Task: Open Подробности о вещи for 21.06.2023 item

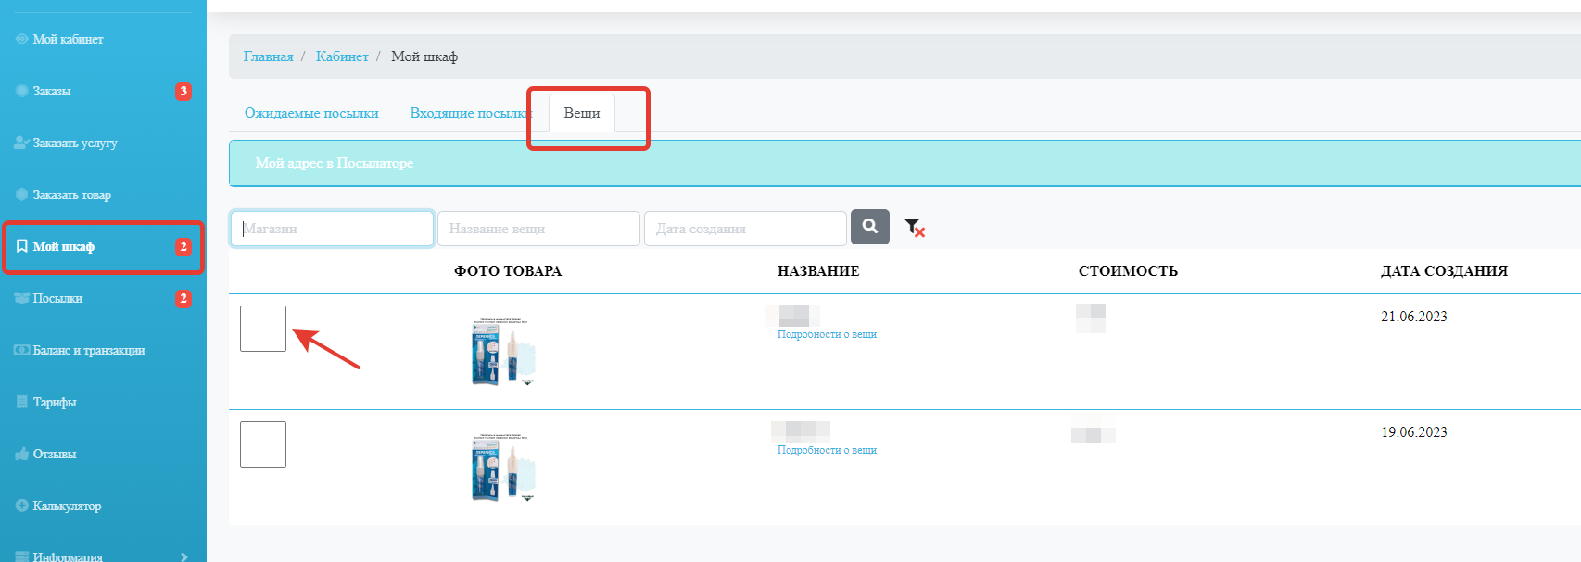Action: [x=827, y=334]
